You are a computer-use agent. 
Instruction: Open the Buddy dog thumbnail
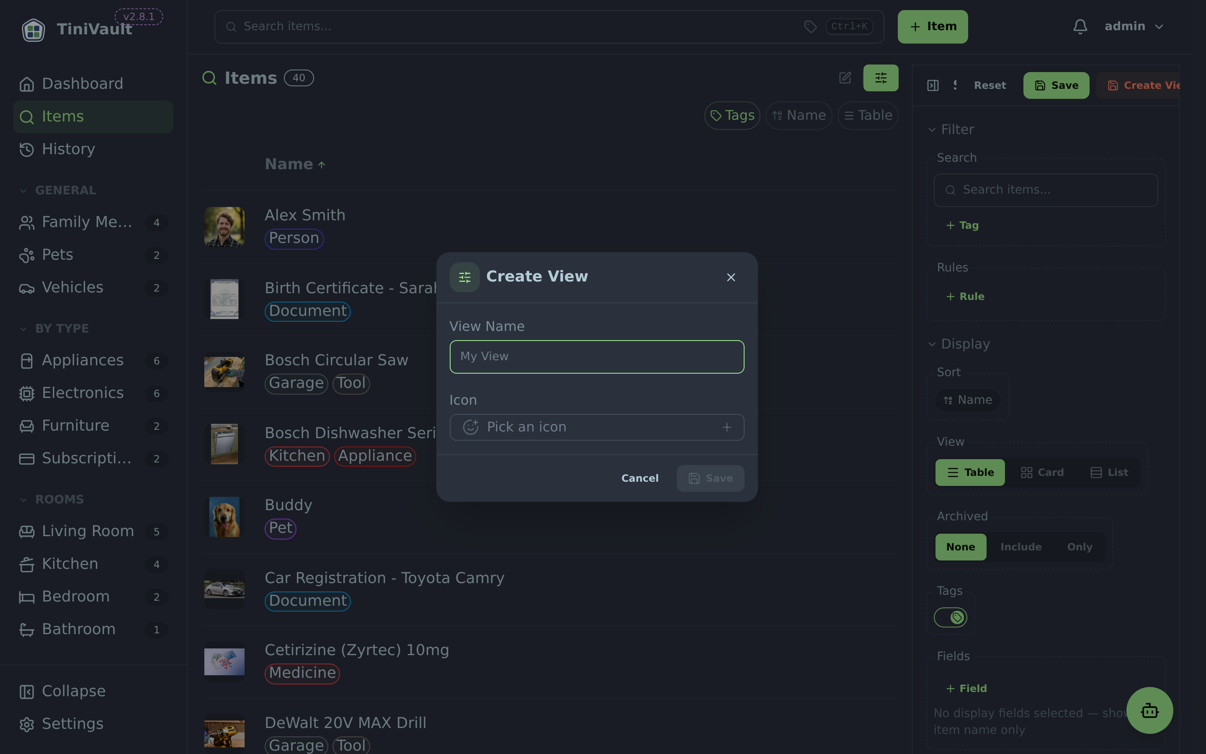(224, 516)
